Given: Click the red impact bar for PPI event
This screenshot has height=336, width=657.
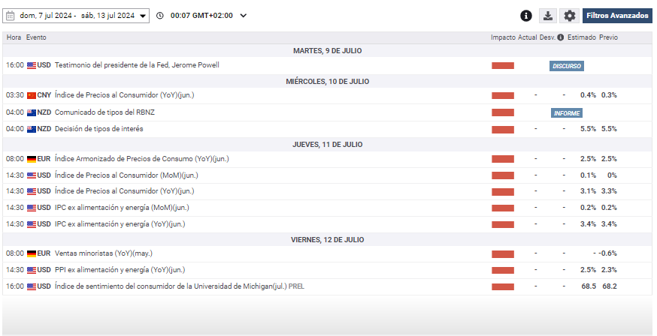Looking at the screenshot, I should (x=502, y=270).
